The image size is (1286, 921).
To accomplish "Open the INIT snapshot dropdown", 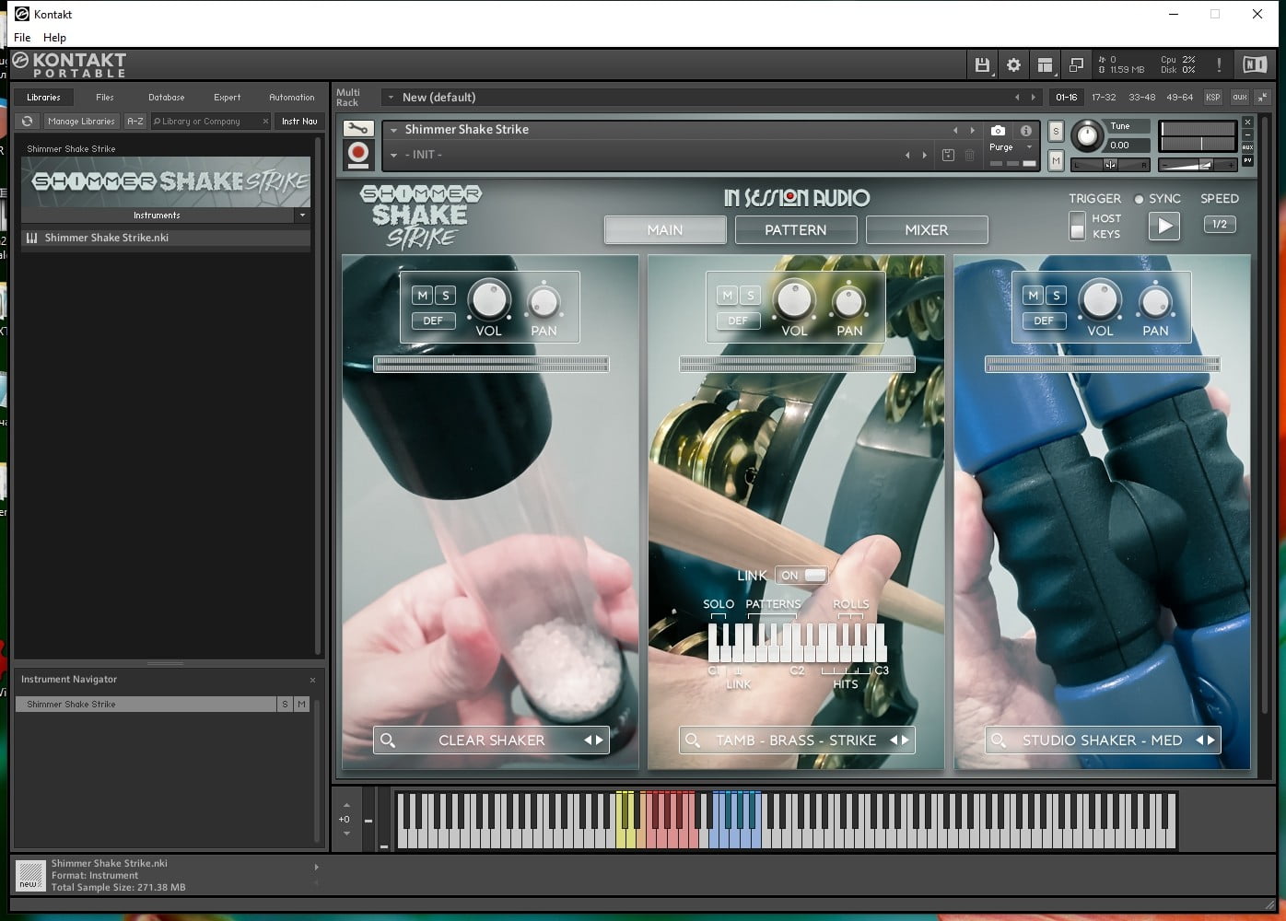I will tap(393, 155).
